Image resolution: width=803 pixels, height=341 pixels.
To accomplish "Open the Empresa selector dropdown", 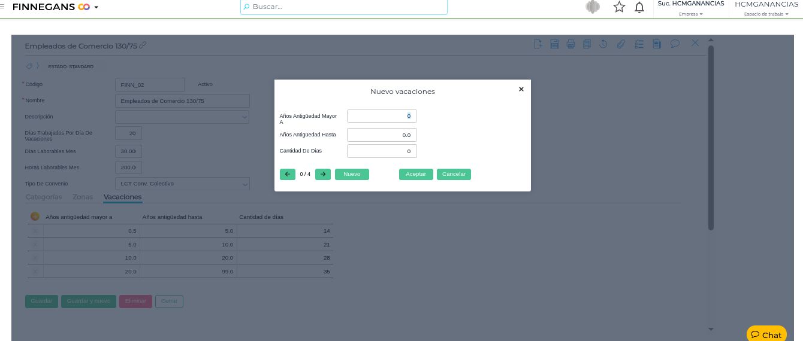I will click(x=691, y=14).
